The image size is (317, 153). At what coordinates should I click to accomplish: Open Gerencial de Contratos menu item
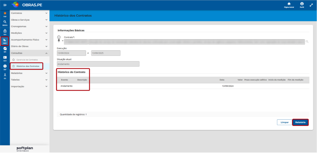coord(27,60)
